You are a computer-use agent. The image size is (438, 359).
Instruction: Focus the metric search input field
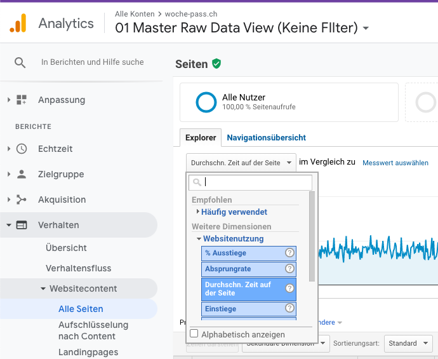click(250, 182)
